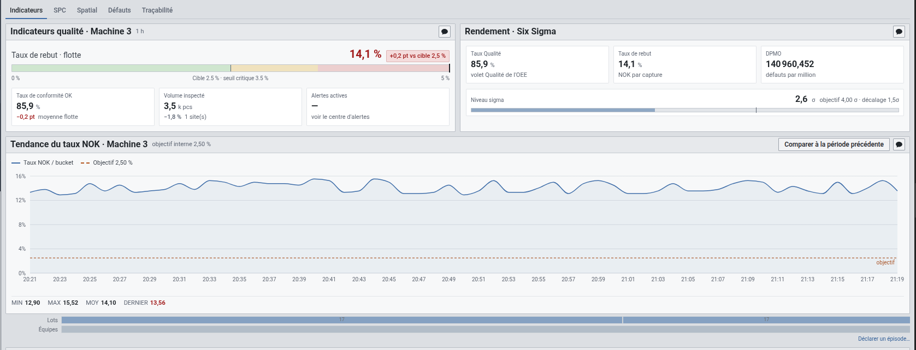Click the MIN 12,90 statistic

[x=26, y=303]
